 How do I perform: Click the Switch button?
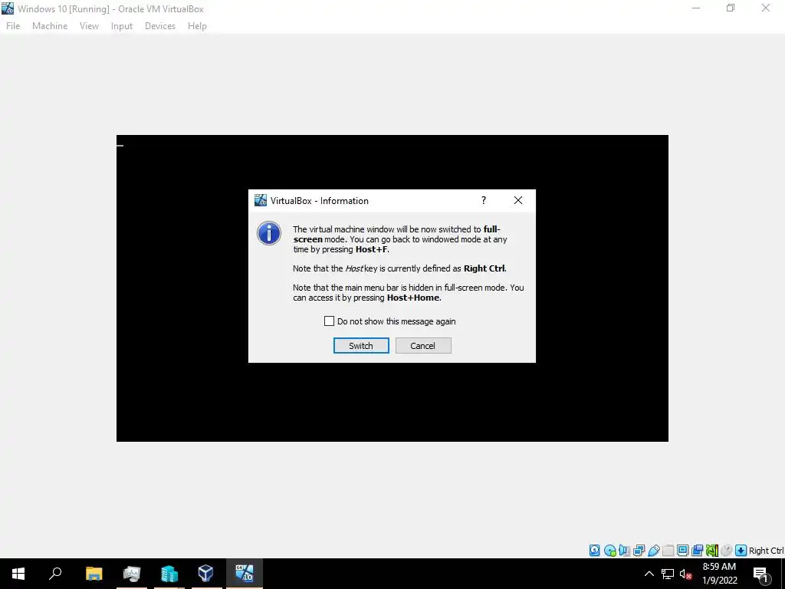click(361, 346)
